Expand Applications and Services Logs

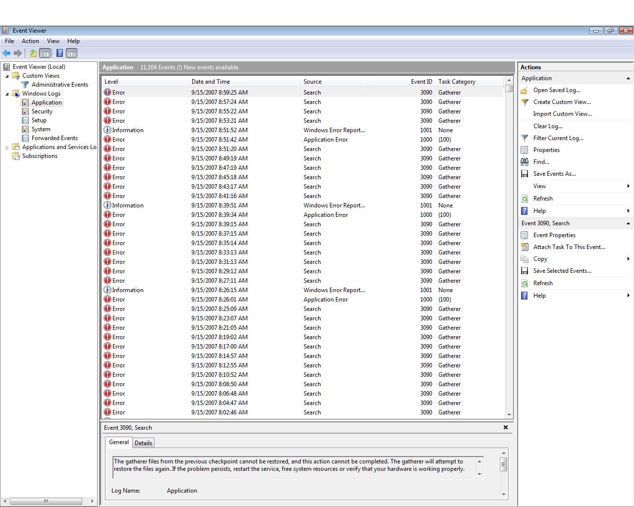(6, 147)
